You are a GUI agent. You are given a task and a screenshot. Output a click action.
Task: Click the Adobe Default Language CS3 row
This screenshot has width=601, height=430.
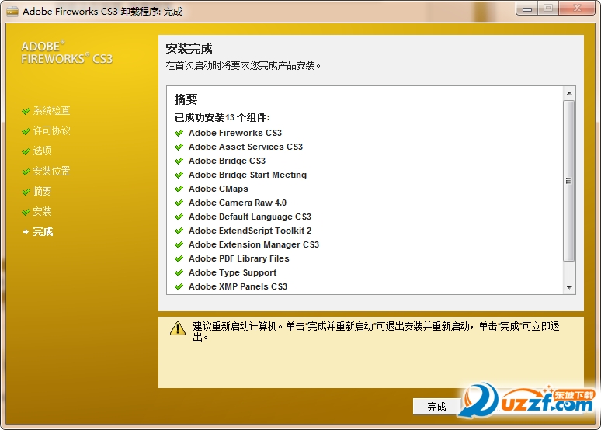[x=250, y=217]
